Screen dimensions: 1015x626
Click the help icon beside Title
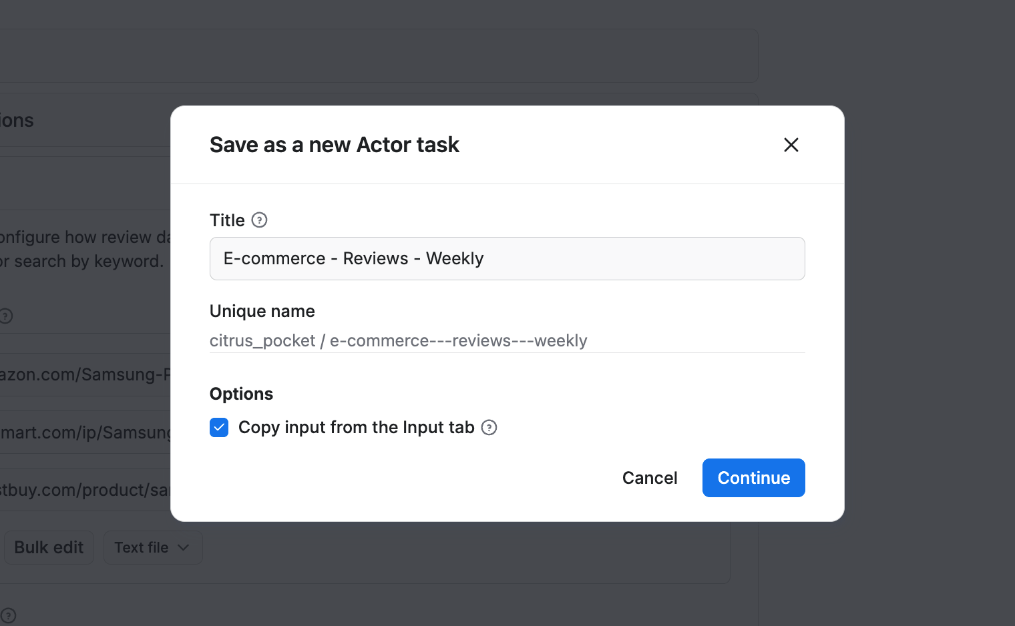pos(259,220)
